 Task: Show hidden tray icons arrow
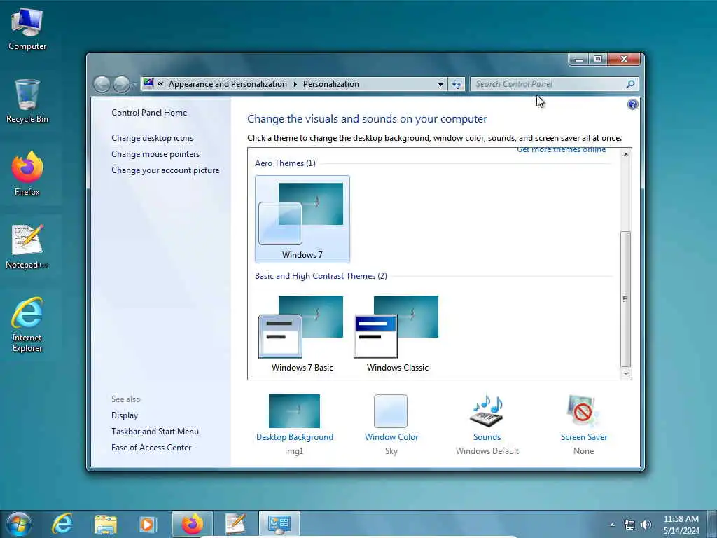click(x=612, y=525)
